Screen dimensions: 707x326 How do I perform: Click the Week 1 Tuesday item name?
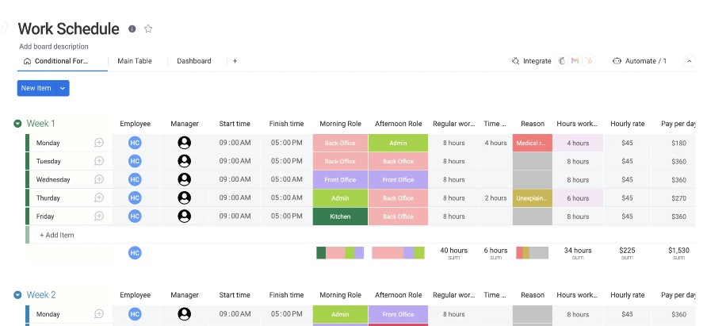(x=48, y=161)
